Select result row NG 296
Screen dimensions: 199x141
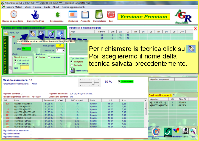tap(74, 121)
